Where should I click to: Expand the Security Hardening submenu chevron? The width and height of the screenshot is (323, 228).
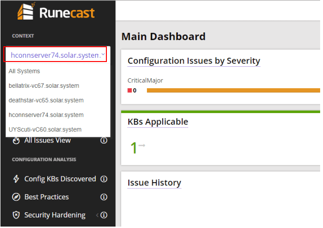(x=97, y=215)
